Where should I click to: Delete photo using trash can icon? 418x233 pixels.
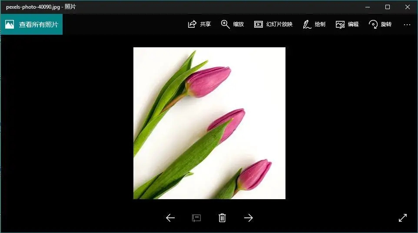click(x=222, y=218)
